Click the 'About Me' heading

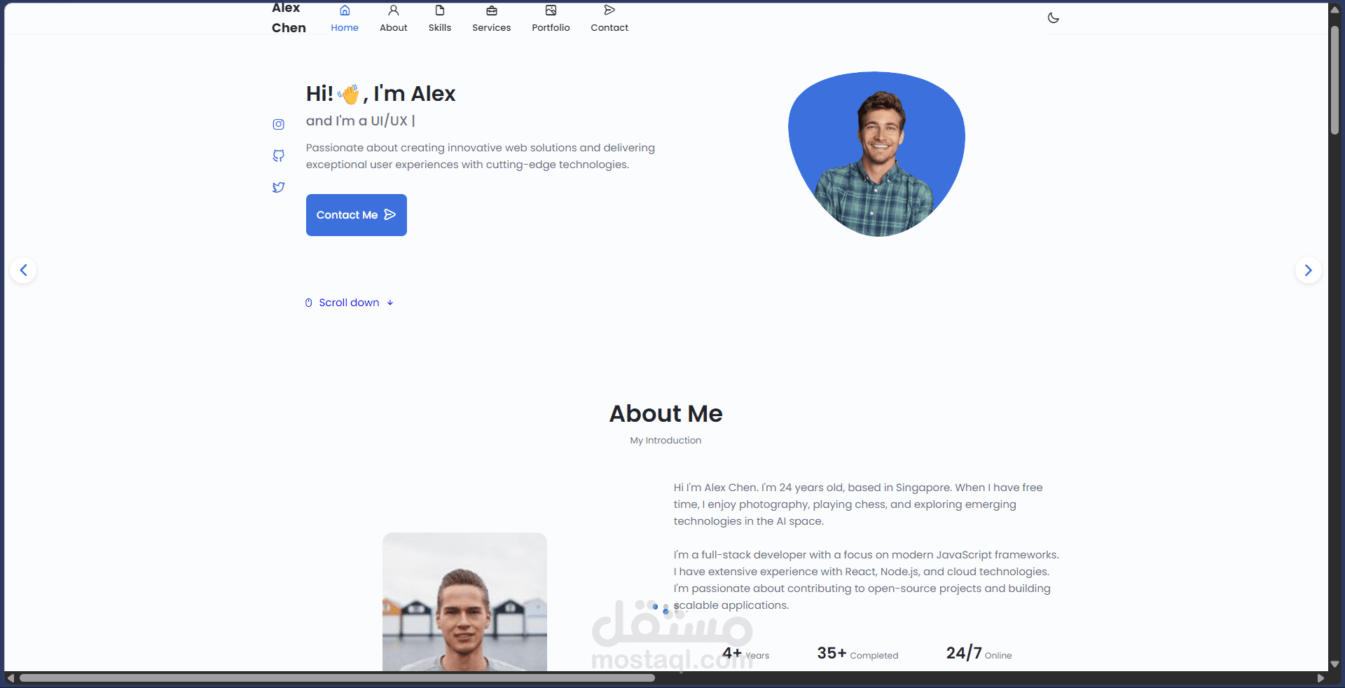[665, 413]
